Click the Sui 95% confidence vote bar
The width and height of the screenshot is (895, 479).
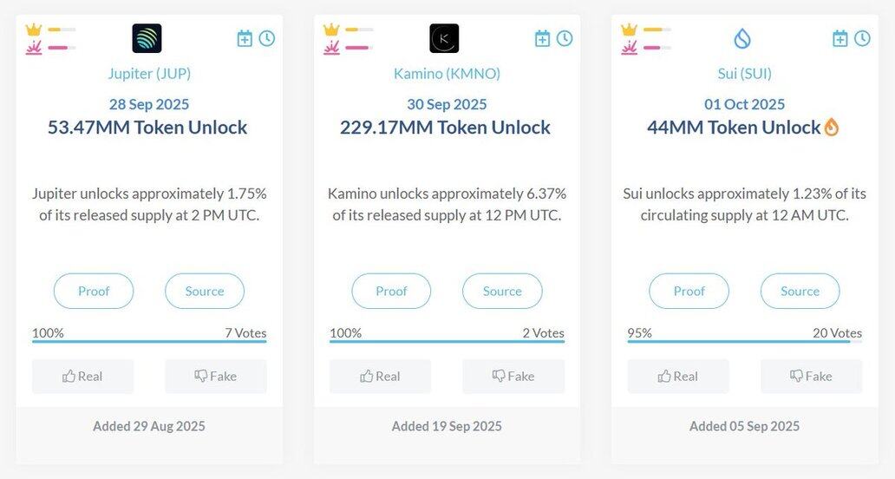[745, 341]
